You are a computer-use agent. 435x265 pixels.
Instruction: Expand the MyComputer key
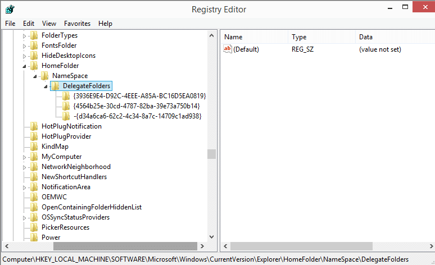24,157
